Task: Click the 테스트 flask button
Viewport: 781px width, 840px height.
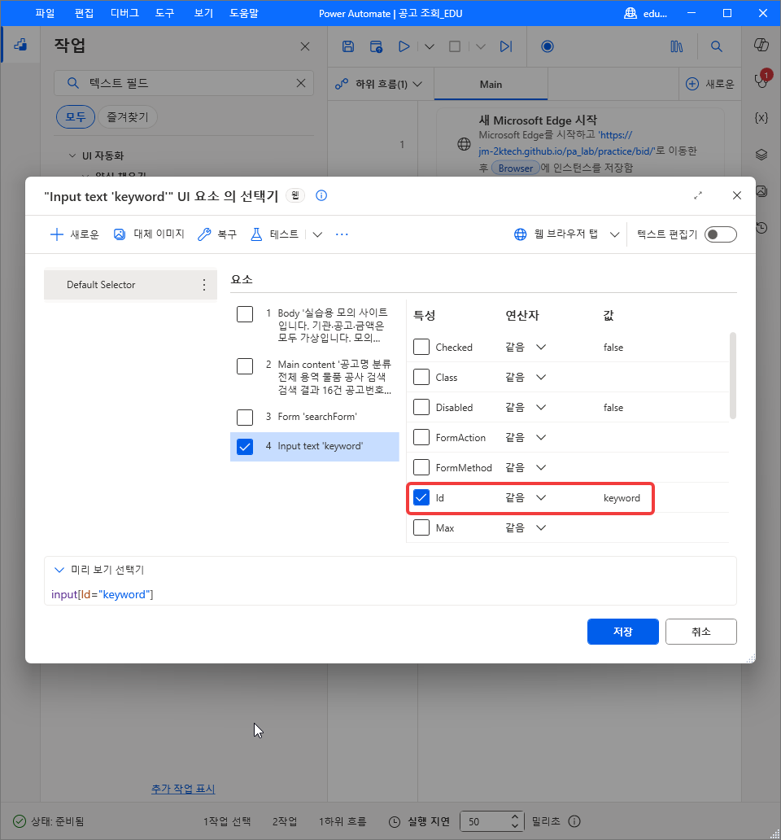Action: pos(275,234)
